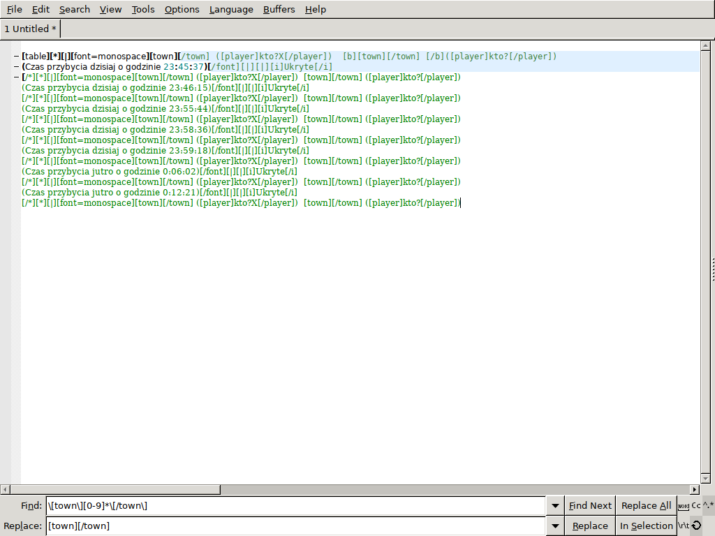Click line containing time 0:12:21
Viewport: 715px width, 536px height.
click(x=159, y=193)
